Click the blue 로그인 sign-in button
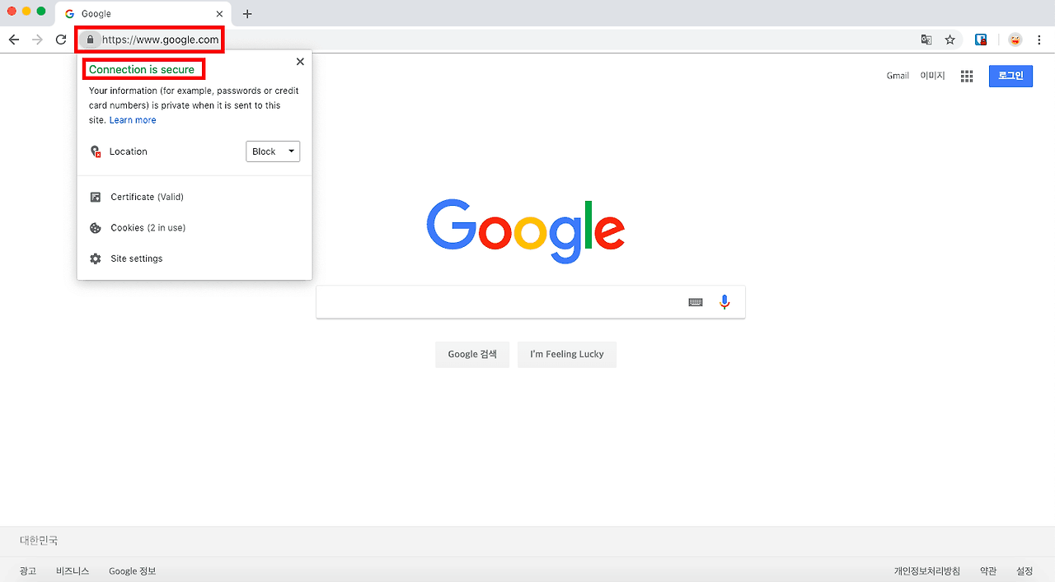 coord(1010,75)
